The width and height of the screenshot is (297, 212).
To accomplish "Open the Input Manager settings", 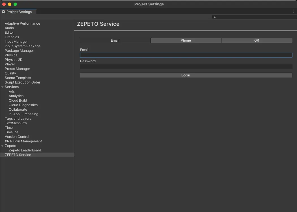I will (x=16, y=42).
